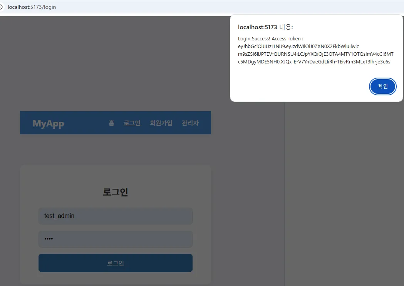The image size is (404, 286).
Task: Click token line starting c5MDgyMDE5NH0
Action: [x=314, y=62]
